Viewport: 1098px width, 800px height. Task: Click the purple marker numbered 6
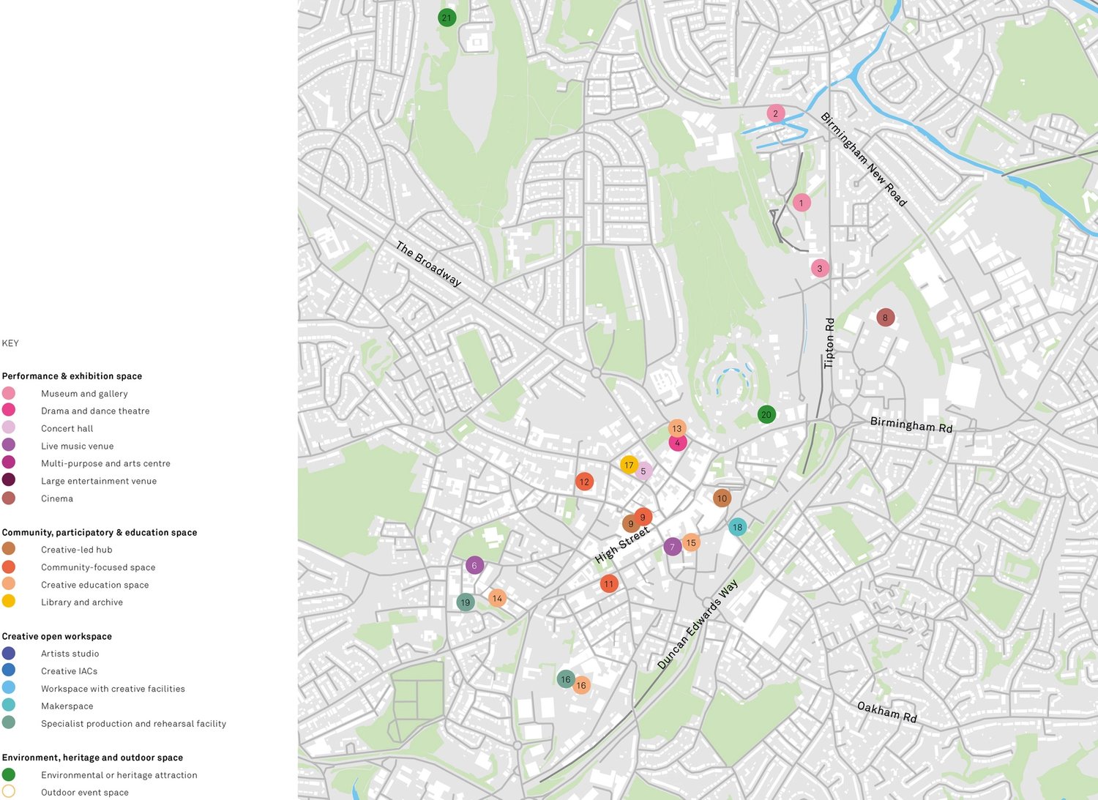pyautogui.click(x=474, y=565)
